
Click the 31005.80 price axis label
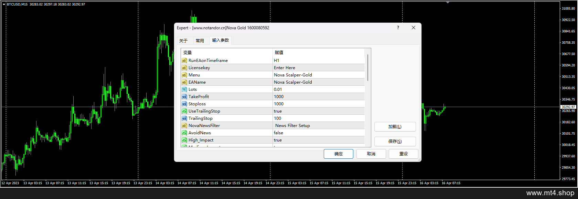tap(568, 8)
